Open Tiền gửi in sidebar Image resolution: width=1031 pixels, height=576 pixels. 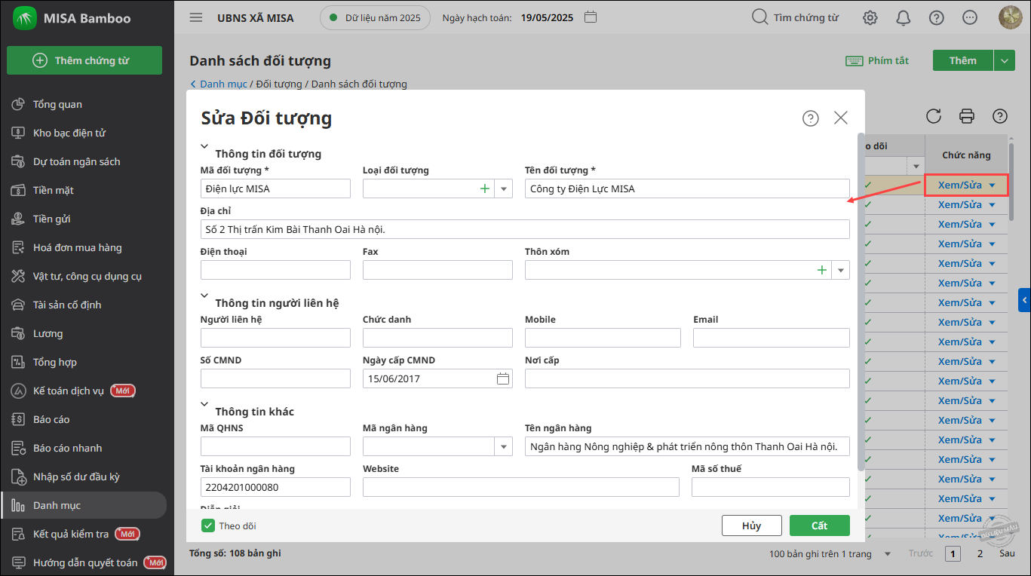(x=52, y=219)
